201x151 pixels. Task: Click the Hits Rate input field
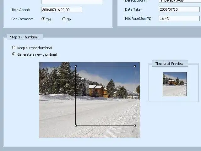[x=179, y=19]
